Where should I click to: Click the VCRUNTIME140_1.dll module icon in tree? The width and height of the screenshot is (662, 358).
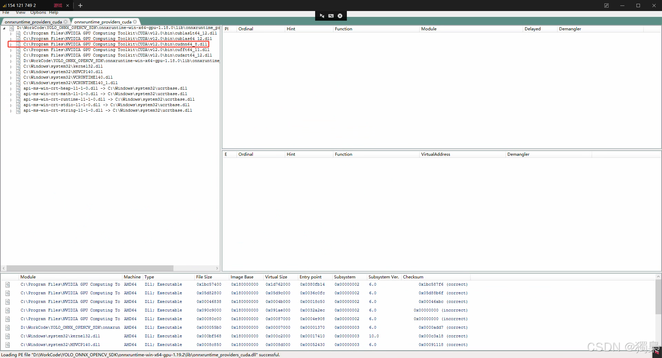(x=18, y=83)
